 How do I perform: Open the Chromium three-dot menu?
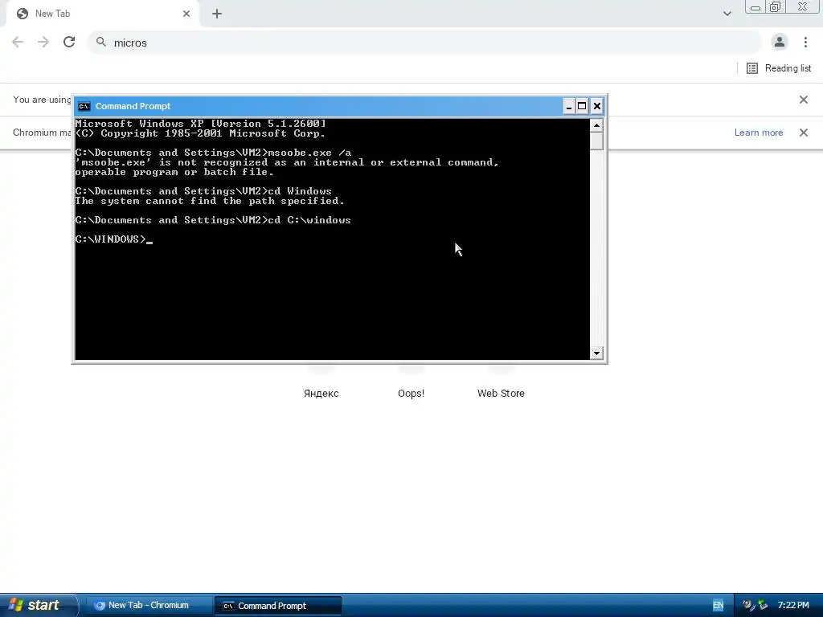pos(805,42)
